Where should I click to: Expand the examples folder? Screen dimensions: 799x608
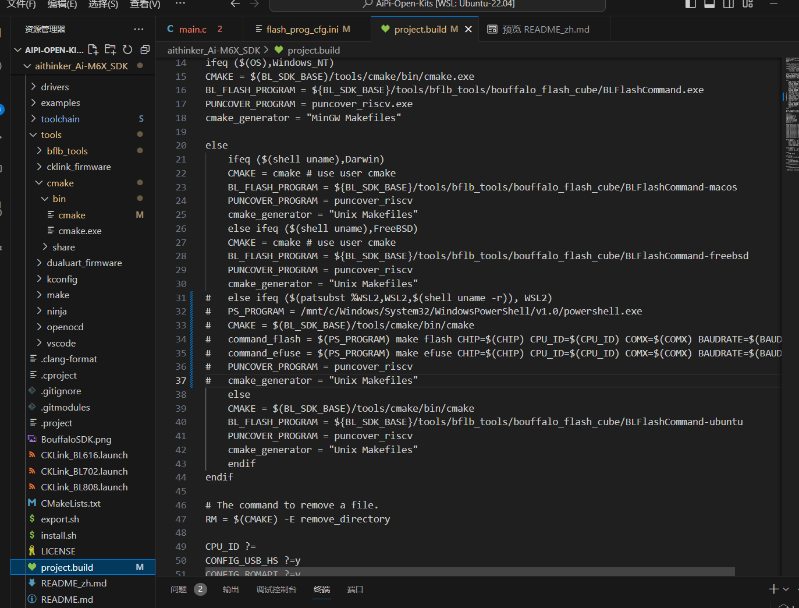point(33,102)
